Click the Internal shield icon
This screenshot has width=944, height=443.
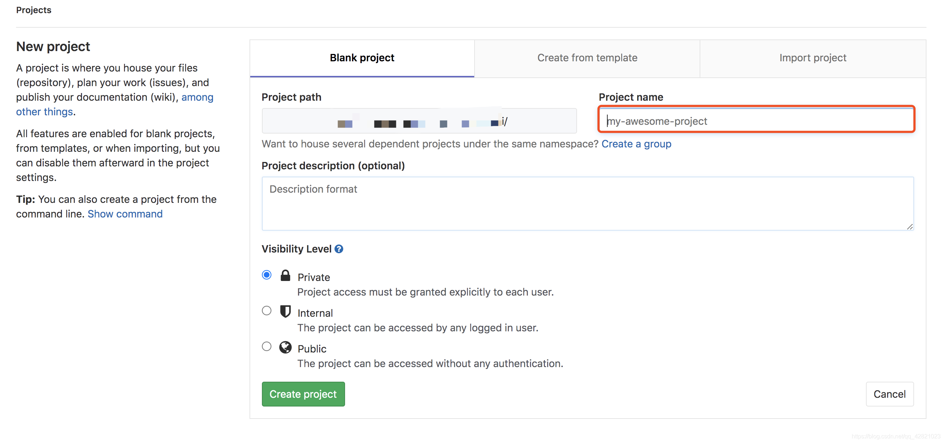pyautogui.click(x=285, y=311)
